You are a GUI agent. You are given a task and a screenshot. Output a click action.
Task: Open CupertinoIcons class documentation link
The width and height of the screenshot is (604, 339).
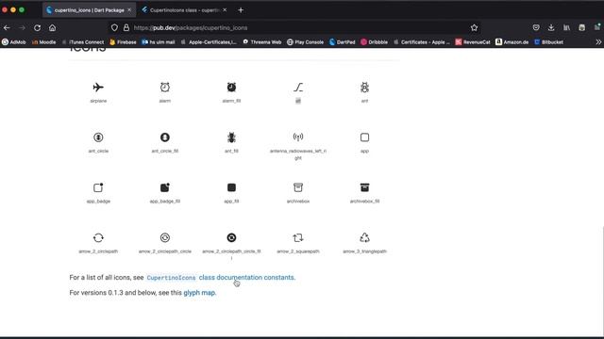click(x=221, y=278)
